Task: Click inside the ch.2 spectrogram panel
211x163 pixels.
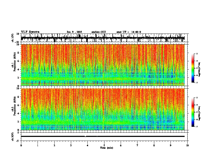Action: tap(103, 109)
